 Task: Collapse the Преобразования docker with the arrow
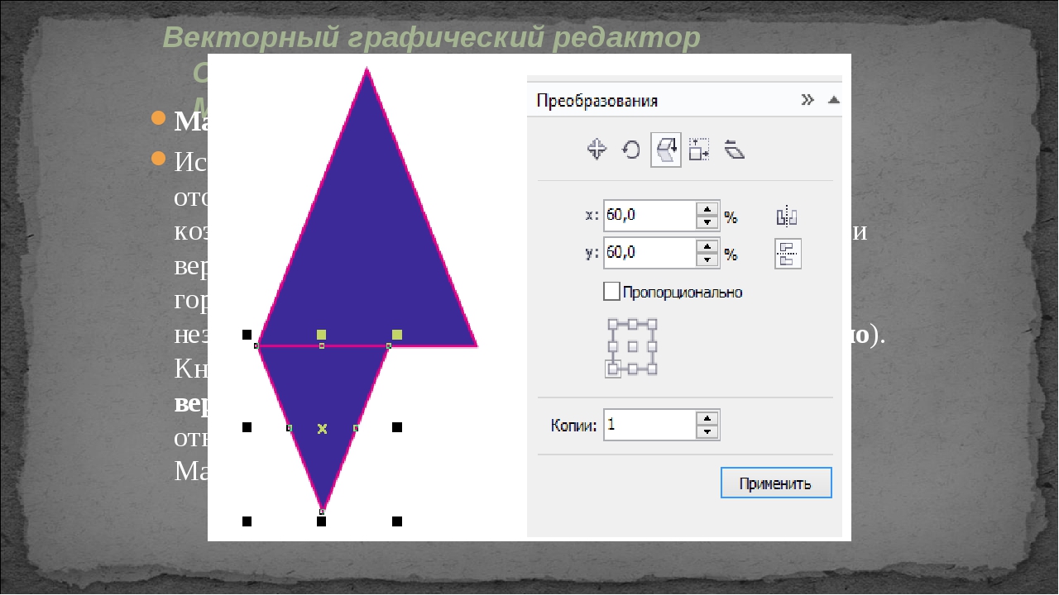pos(834,100)
